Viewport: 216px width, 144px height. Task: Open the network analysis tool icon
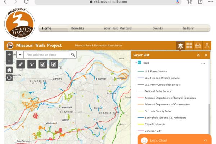(x=32, y=64)
